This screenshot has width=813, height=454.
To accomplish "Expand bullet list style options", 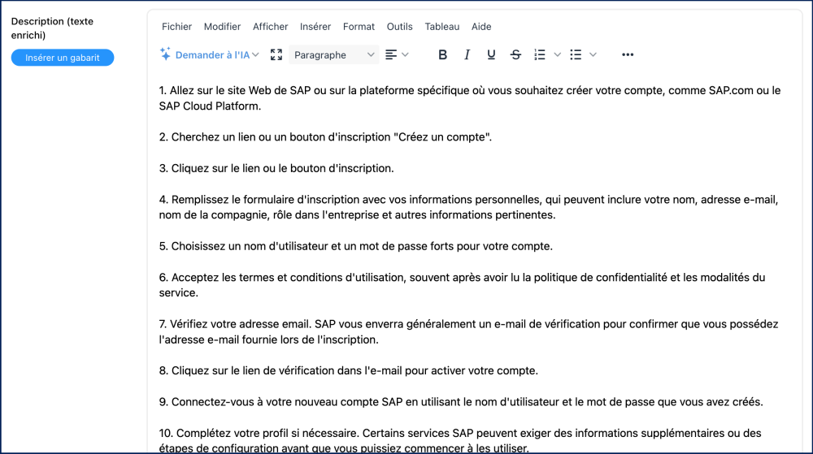I will (x=593, y=55).
